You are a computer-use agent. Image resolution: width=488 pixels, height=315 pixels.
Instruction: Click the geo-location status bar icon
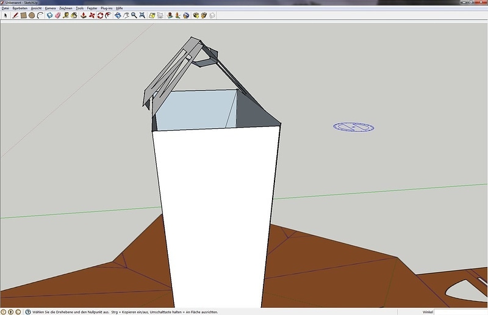click(x=4, y=312)
